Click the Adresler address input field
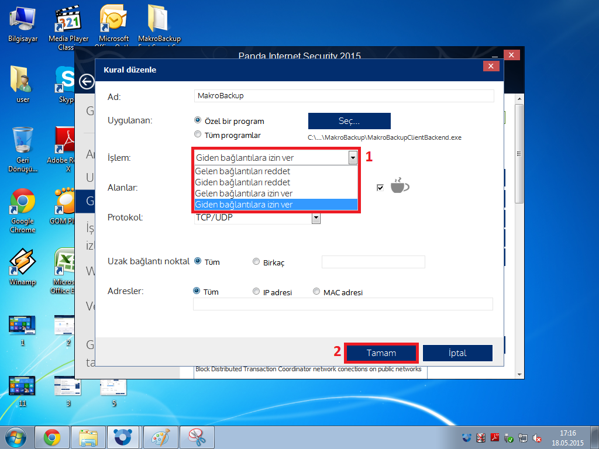 [343, 304]
